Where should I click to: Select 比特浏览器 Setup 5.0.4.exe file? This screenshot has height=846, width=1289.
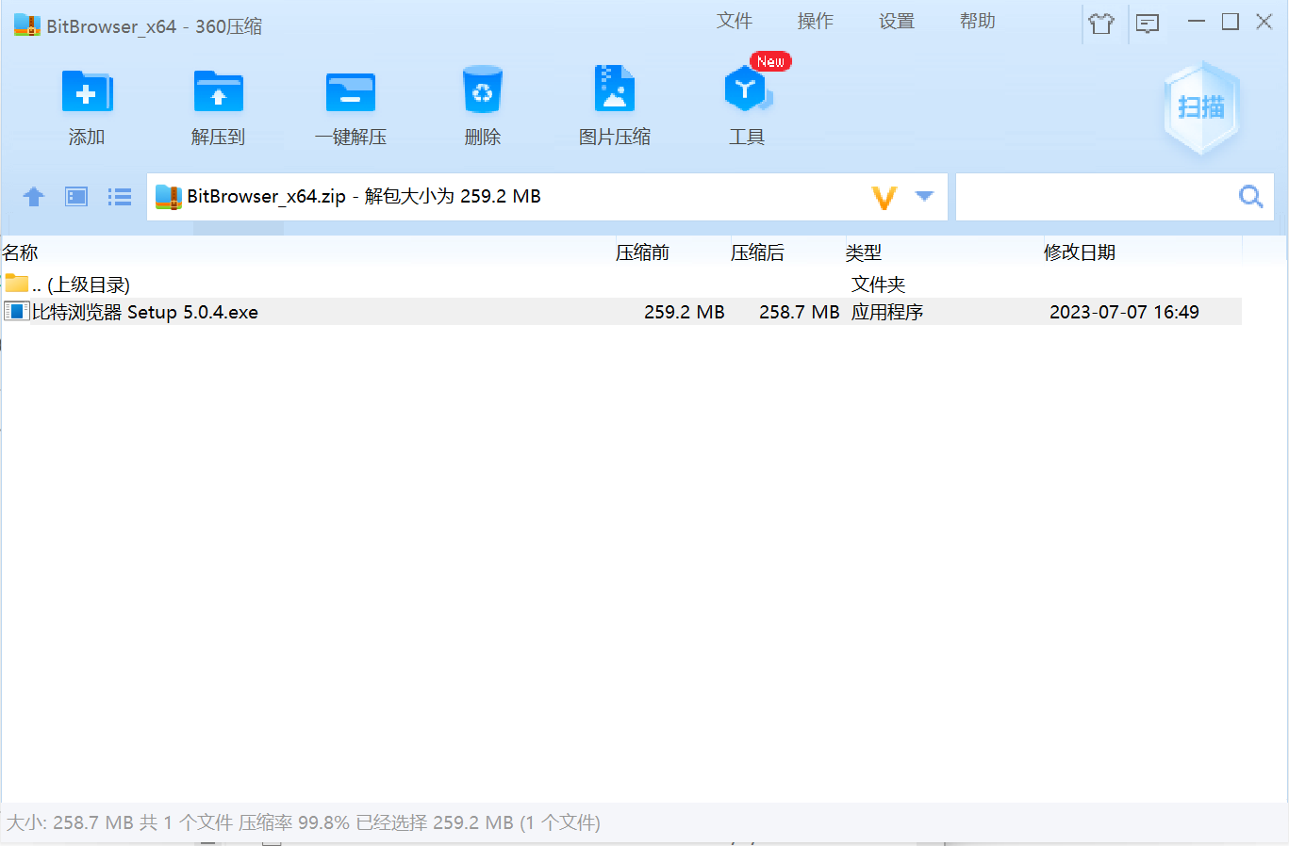coord(621,312)
